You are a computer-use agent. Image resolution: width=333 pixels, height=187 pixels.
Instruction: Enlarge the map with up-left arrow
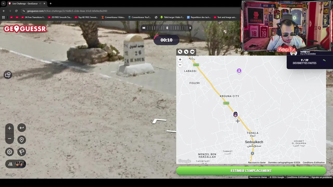click(x=180, y=52)
